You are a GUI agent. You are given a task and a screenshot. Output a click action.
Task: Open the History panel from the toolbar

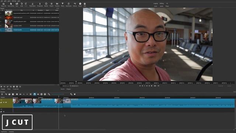point(75,4)
